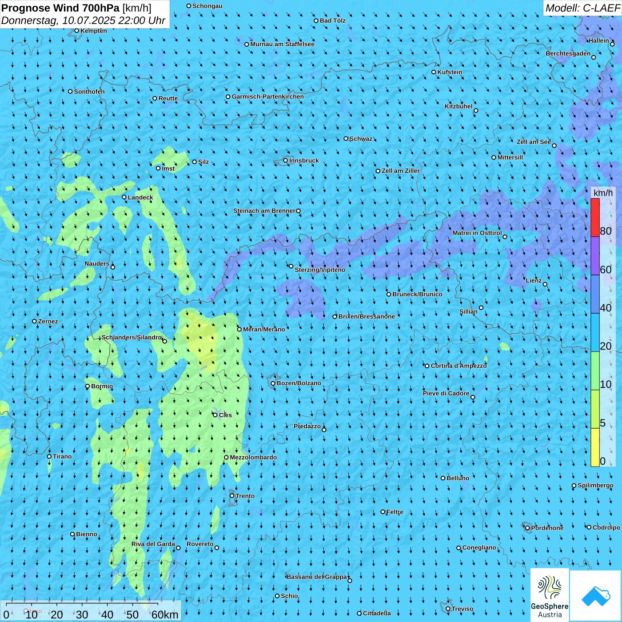Click the GeoSphere Austria logo

(550, 595)
